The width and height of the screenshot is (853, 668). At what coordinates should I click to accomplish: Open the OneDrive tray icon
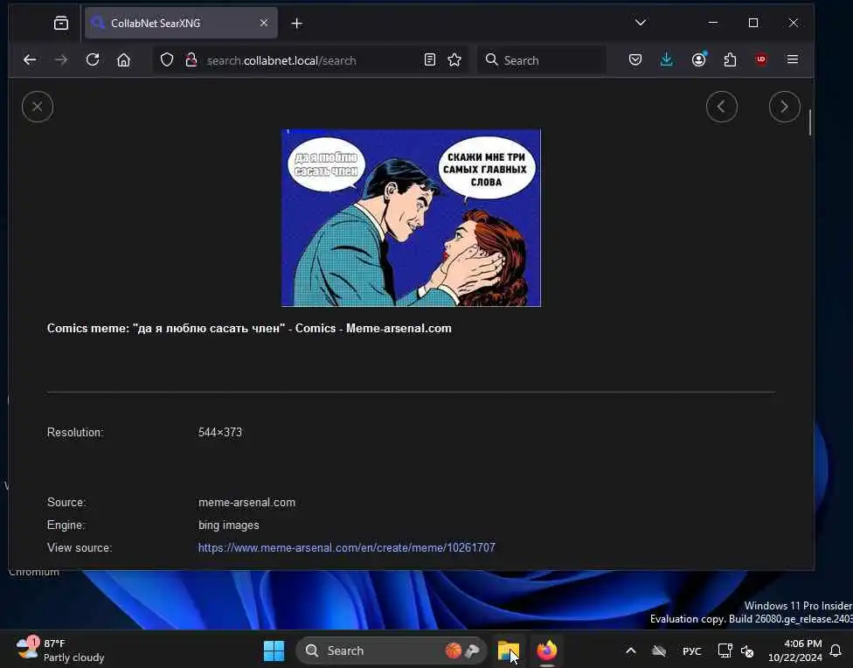(659, 651)
